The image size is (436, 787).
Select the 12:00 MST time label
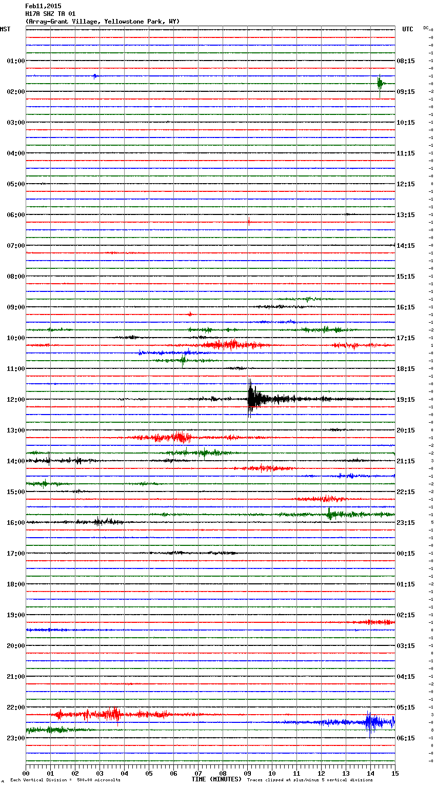tap(16, 400)
